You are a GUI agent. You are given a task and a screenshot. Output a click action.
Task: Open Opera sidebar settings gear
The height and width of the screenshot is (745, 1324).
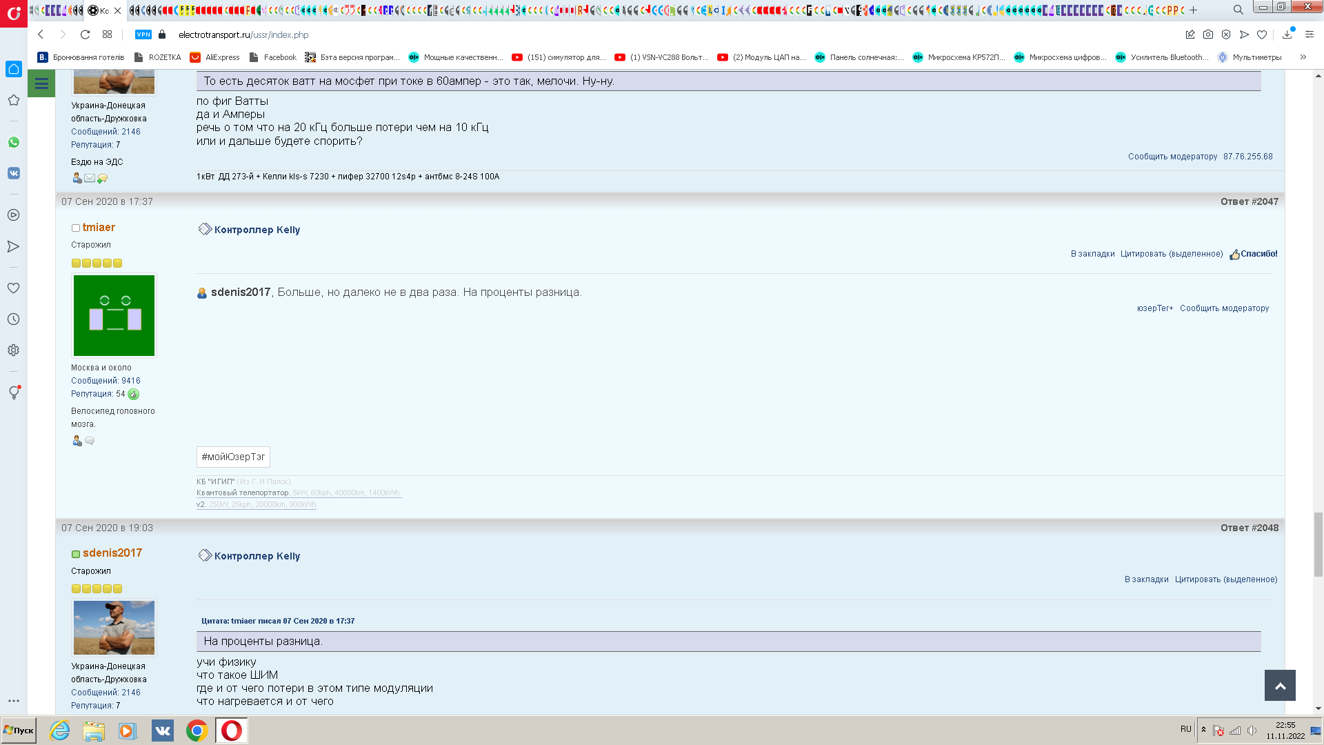coord(14,350)
